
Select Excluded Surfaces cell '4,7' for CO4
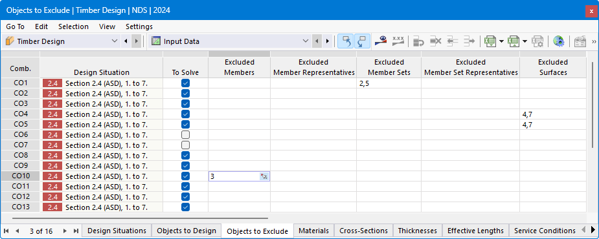coord(553,114)
